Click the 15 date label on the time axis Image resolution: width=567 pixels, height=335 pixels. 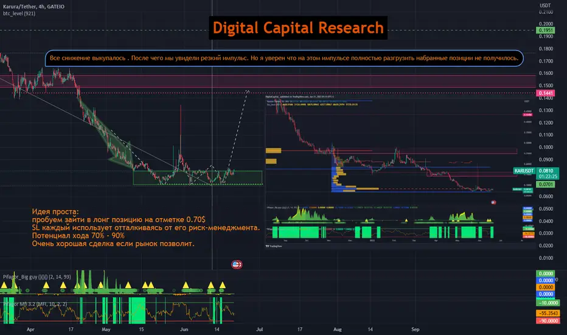click(x=141, y=329)
